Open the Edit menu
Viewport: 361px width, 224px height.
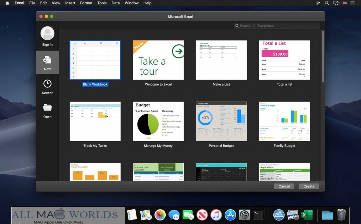click(43, 3)
